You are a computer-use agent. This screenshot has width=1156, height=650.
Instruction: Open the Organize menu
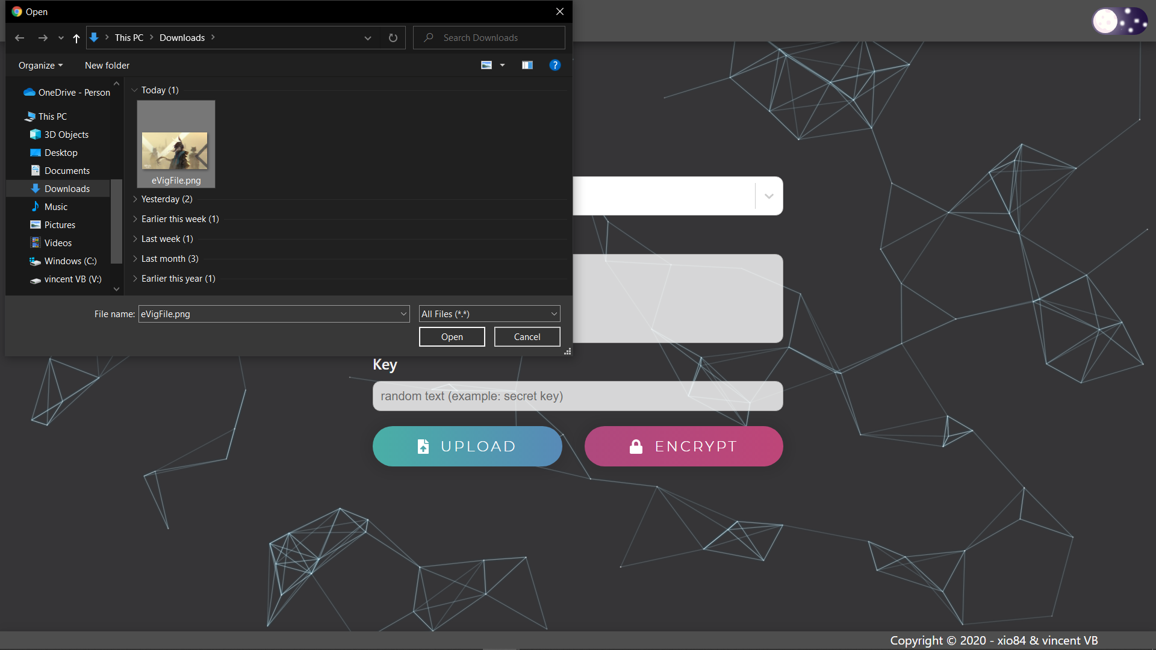40,65
